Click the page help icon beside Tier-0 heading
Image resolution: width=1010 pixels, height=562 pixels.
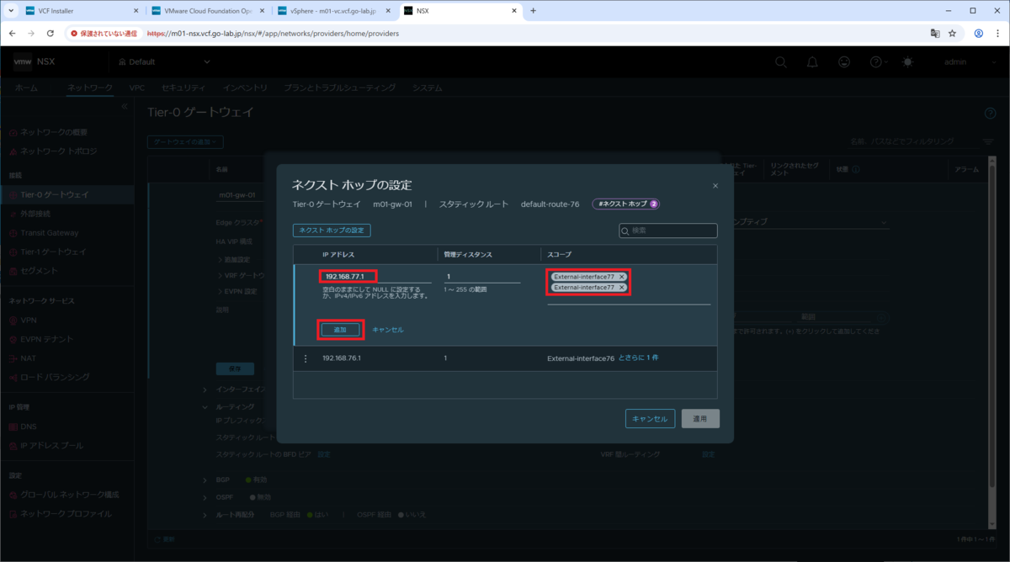(990, 113)
